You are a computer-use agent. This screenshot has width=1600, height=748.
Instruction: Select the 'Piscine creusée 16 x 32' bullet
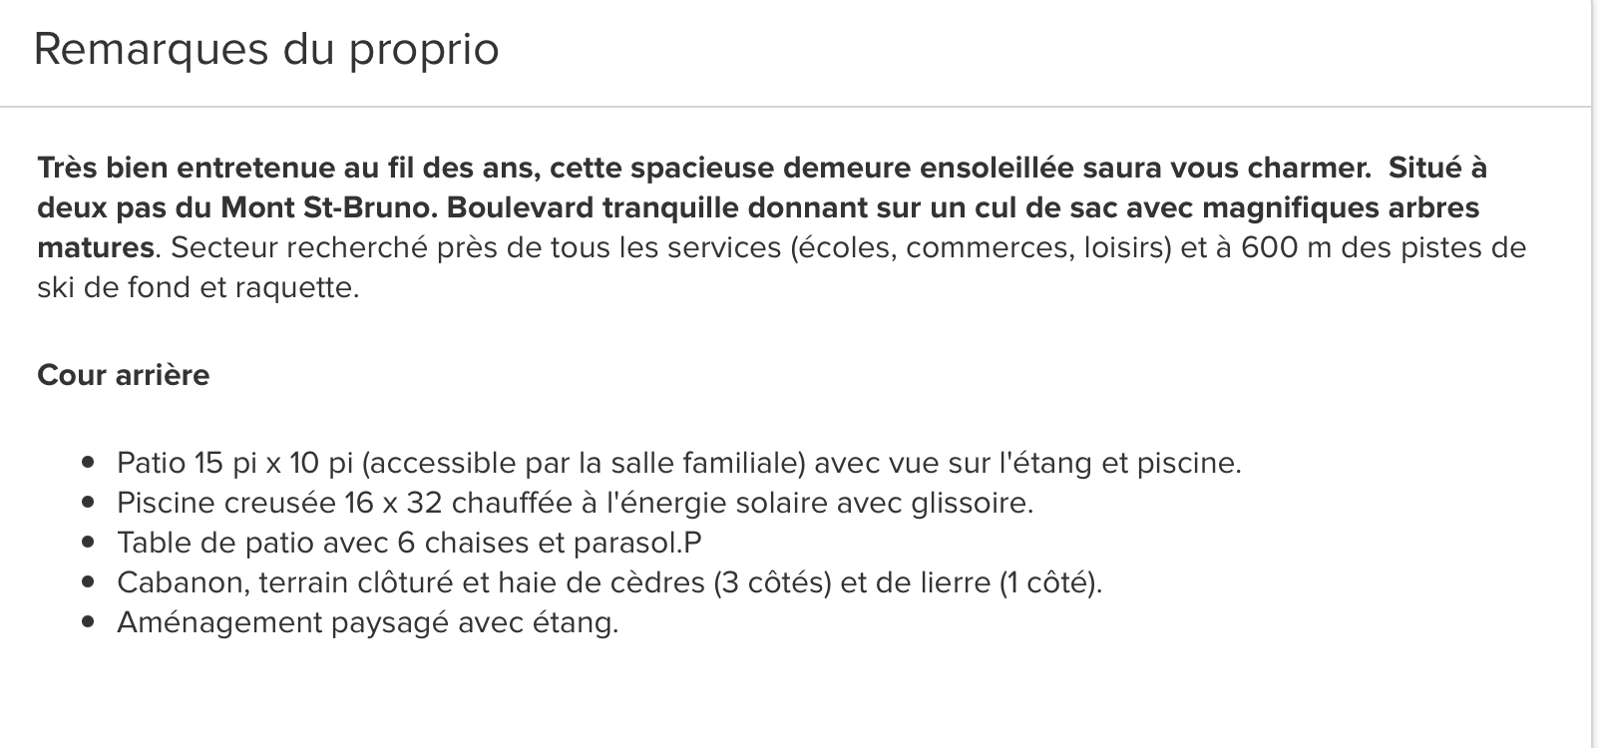(576, 503)
